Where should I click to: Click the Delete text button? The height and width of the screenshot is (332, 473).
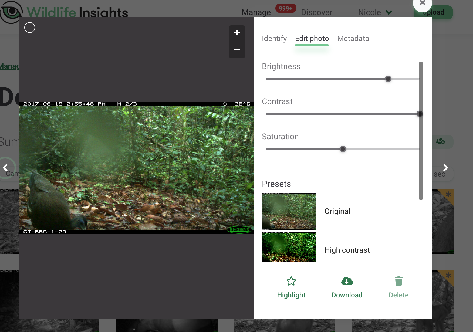coord(399,295)
